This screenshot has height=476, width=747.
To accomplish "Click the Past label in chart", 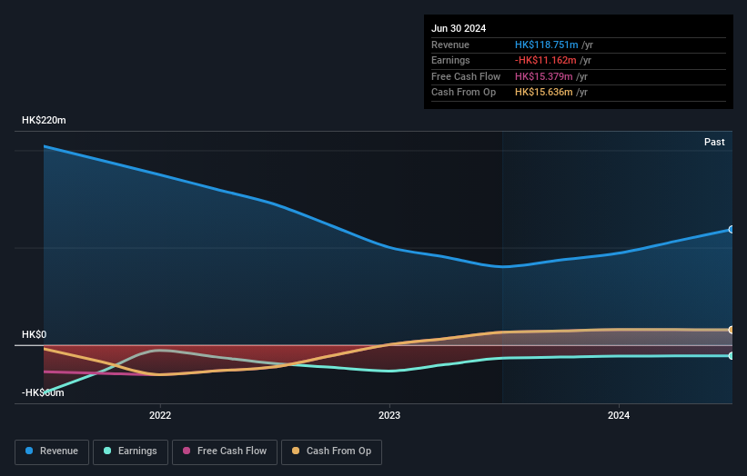I will click(714, 142).
